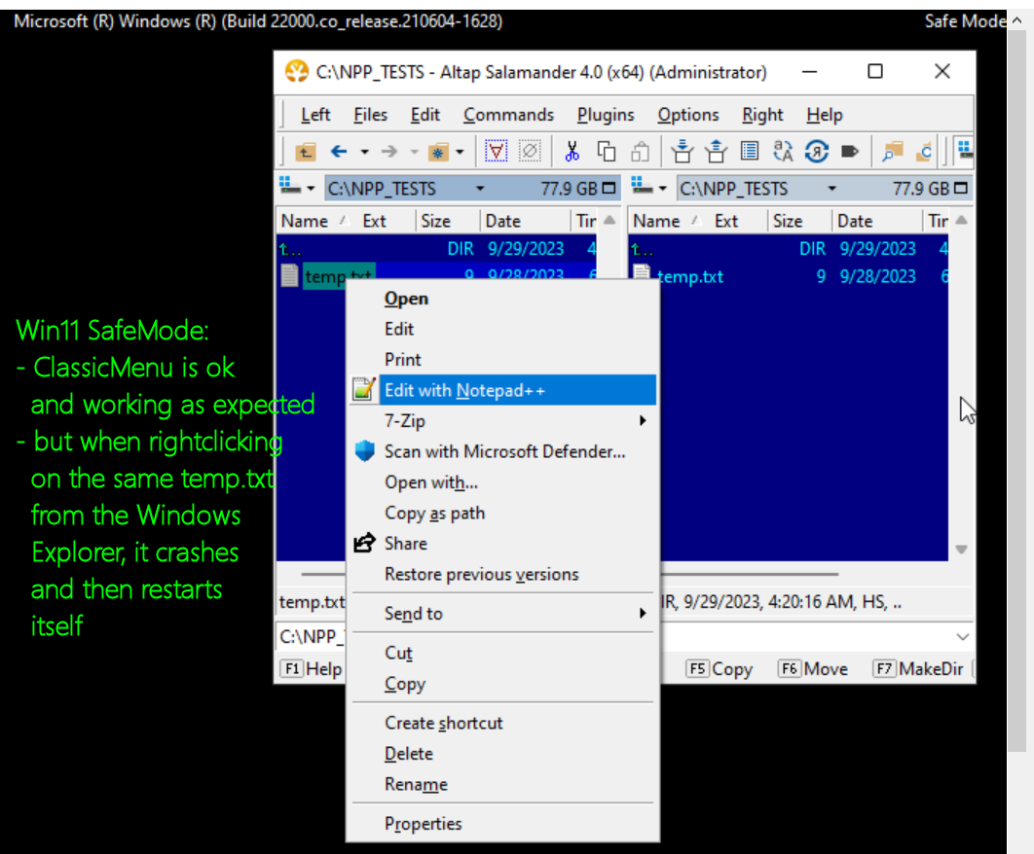1034x854 pixels.
Task: Click the Microsoft Defender shield icon
Action: (x=364, y=451)
